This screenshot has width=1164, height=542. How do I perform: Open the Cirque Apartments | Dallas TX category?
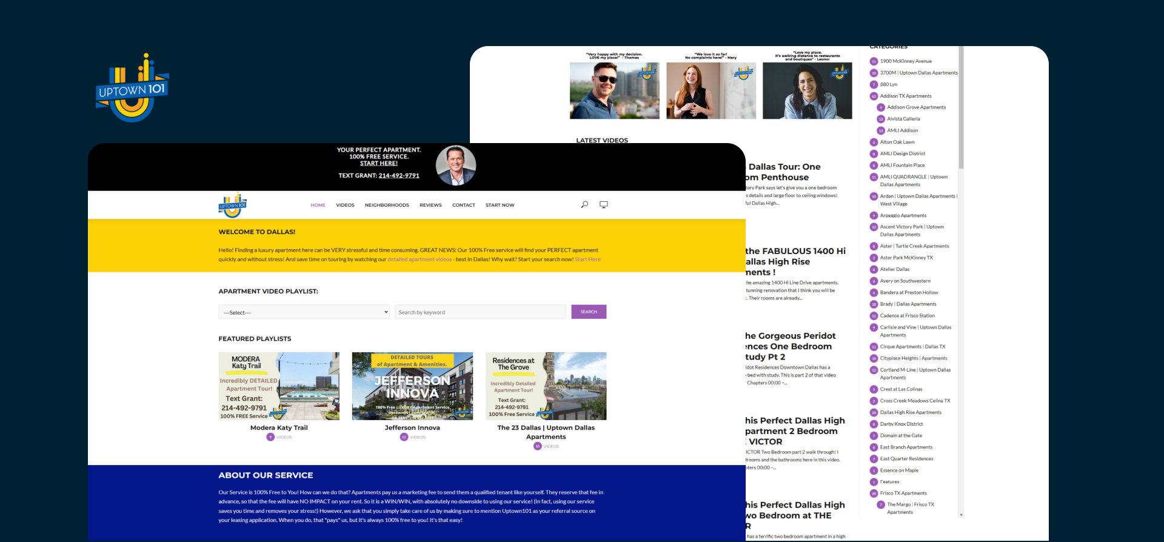point(913,347)
